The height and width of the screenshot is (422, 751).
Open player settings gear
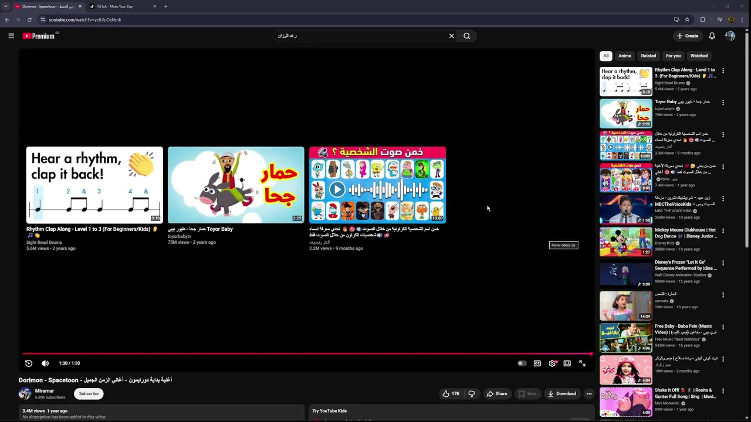[x=553, y=363]
